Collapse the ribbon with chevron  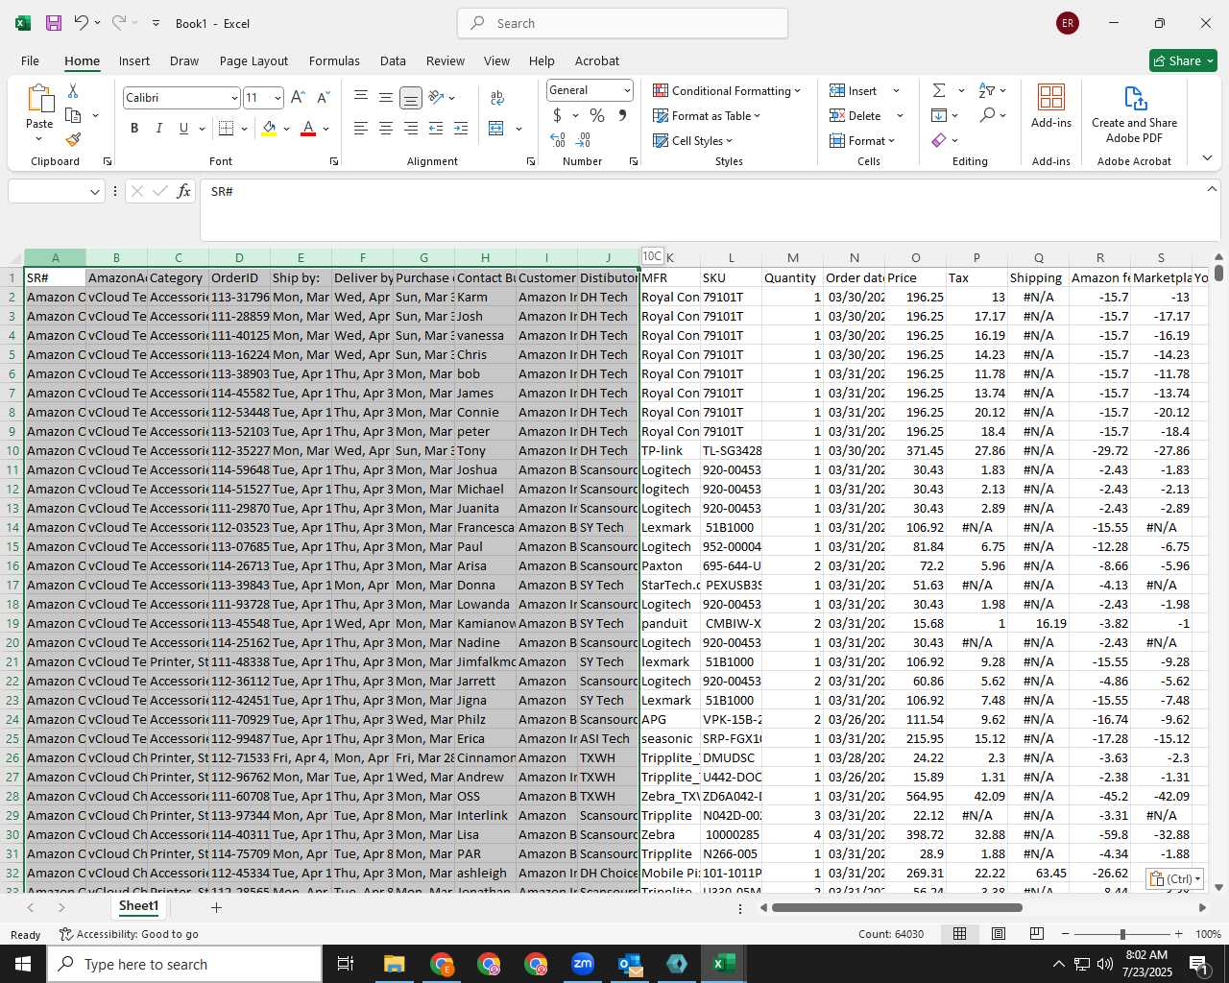tap(1207, 158)
